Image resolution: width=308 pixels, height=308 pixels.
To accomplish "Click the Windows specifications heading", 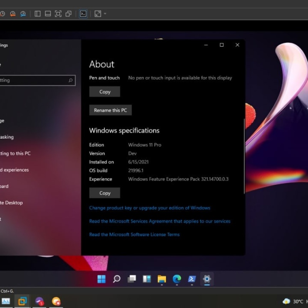I will [x=124, y=131].
